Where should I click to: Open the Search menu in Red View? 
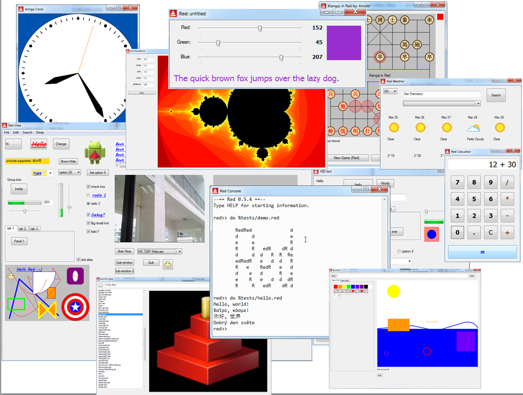click(28, 133)
